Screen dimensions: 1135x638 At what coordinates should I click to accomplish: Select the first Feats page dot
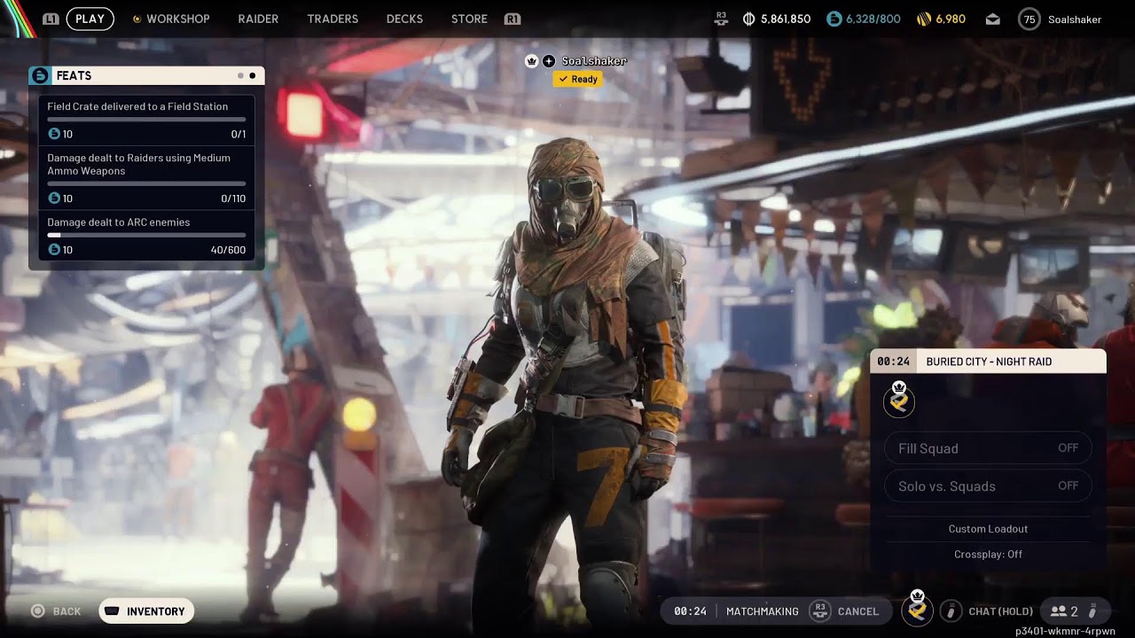(x=240, y=75)
